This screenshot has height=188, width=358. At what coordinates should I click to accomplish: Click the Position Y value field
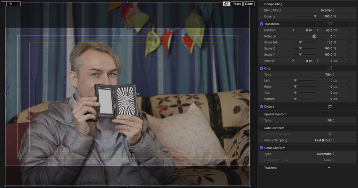coord(329,30)
